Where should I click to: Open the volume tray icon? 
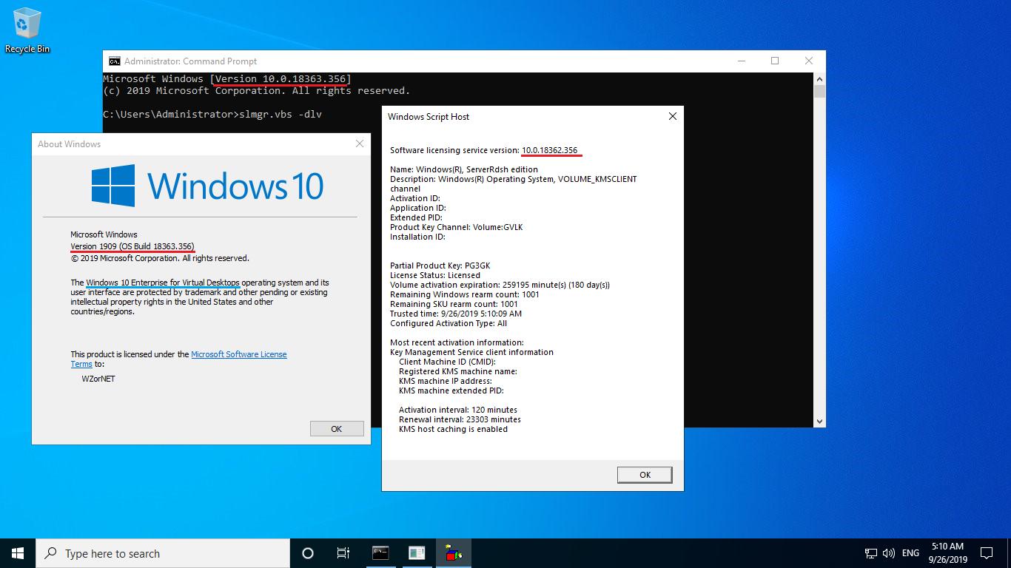[889, 553]
